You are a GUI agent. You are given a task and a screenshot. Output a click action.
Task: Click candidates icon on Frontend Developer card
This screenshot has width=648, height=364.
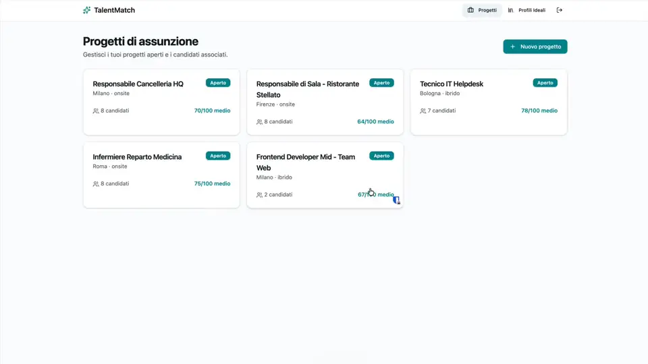point(259,195)
